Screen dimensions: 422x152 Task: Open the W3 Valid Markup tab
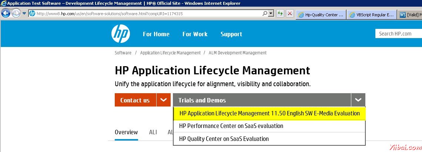coord(411,15)
